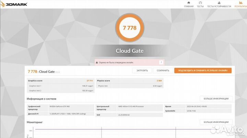Image resolution: width=247 pixels, height=138 pixels.
Task: Open help for the unverified score notice
Action: coord(161,62)
